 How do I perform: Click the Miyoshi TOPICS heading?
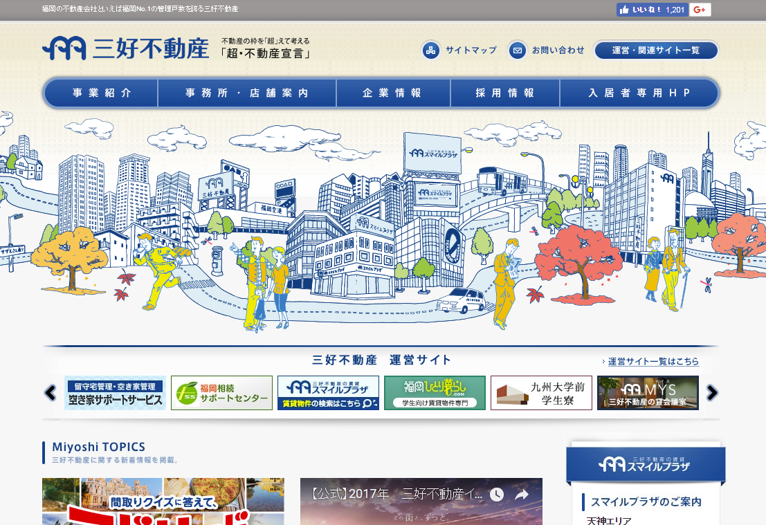99,447
